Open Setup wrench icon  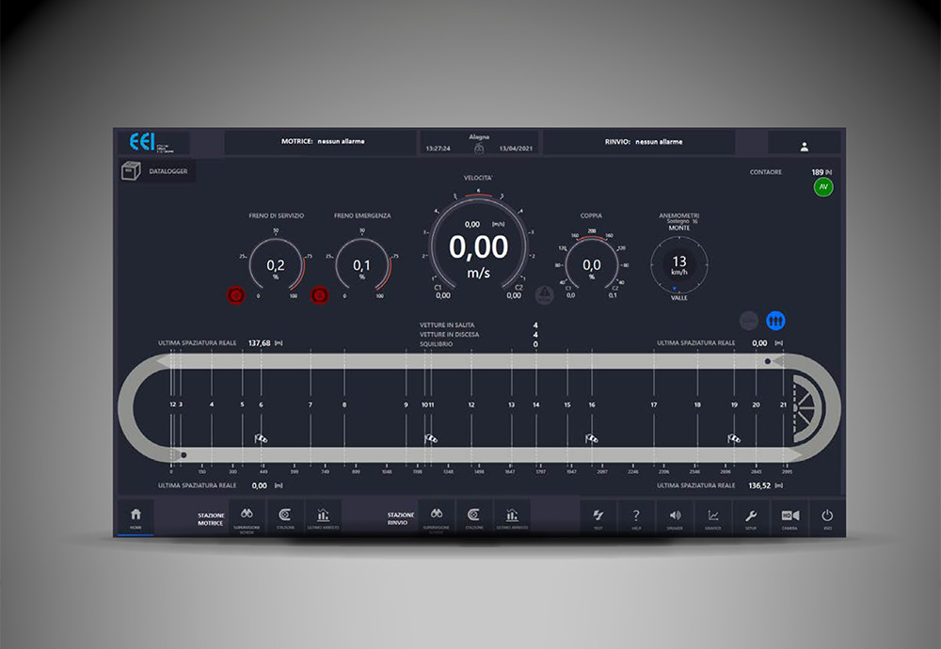point(751,517)
